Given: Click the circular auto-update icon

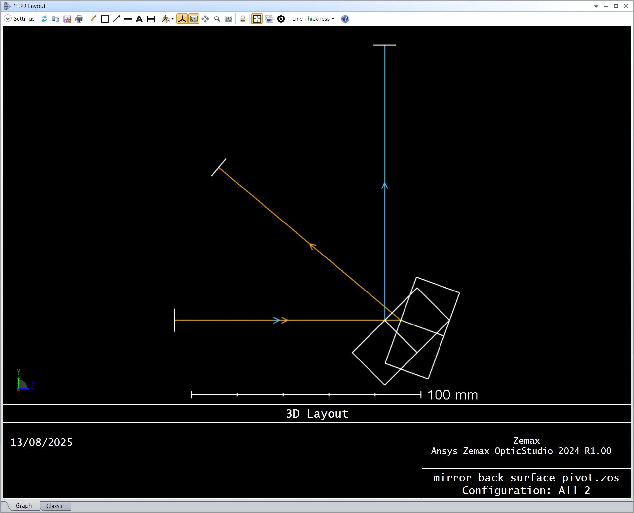Looking at the screenshot, I should (x=281, y=19).
